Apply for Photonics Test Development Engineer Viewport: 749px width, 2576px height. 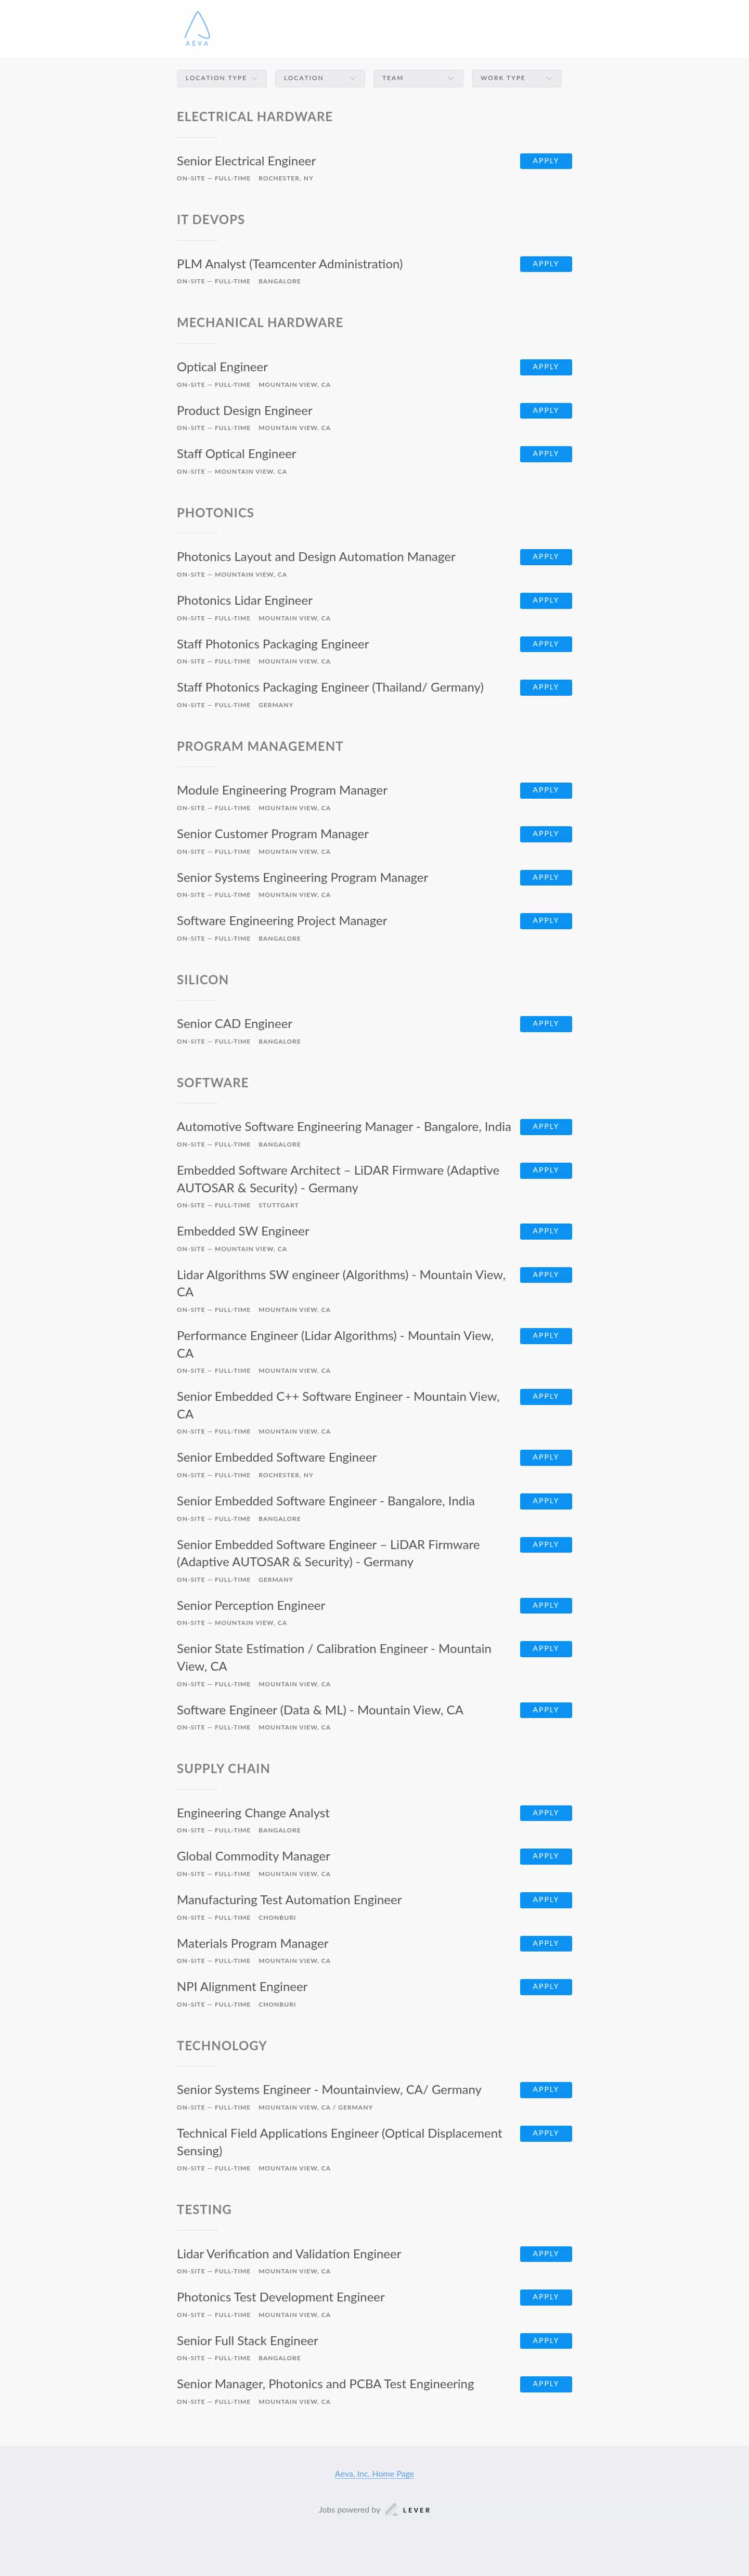click(545, 2297)
